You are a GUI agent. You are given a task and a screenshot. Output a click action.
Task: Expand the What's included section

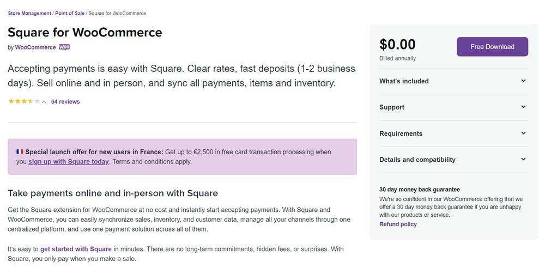523,81
